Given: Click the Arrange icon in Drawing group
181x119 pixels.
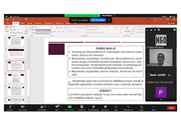Looking at the screenshot, I should (127, 29).
